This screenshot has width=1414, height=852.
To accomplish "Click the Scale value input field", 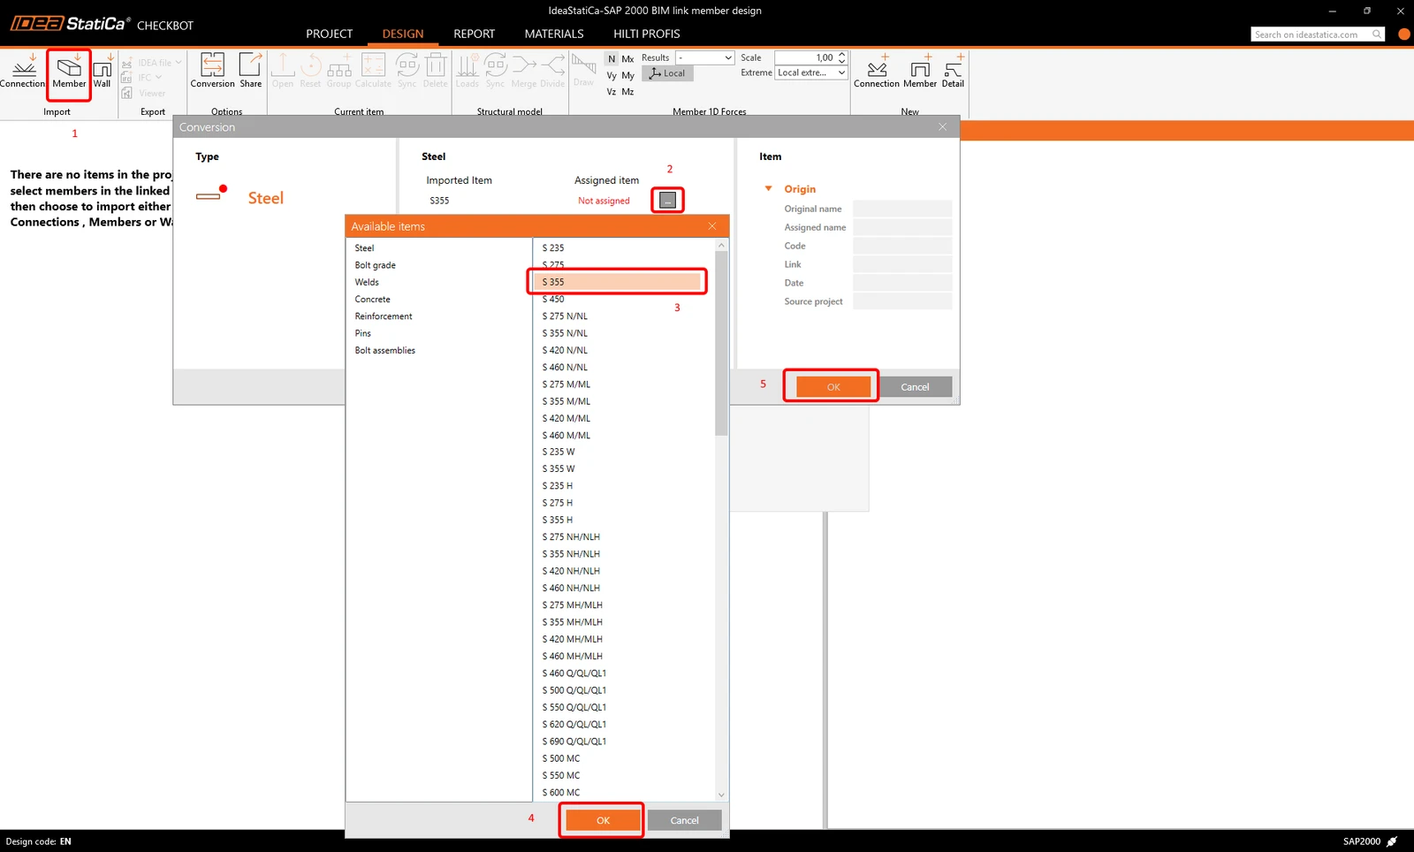I will point(805,58).
